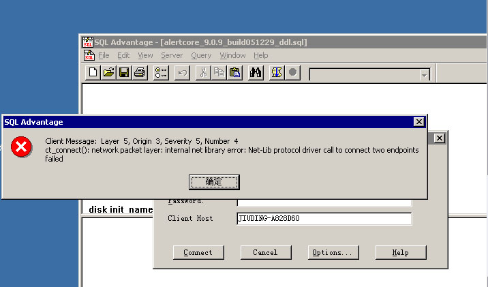The image size is (488, 287).
Task: Open the Query menu
Action: [201, 55]
